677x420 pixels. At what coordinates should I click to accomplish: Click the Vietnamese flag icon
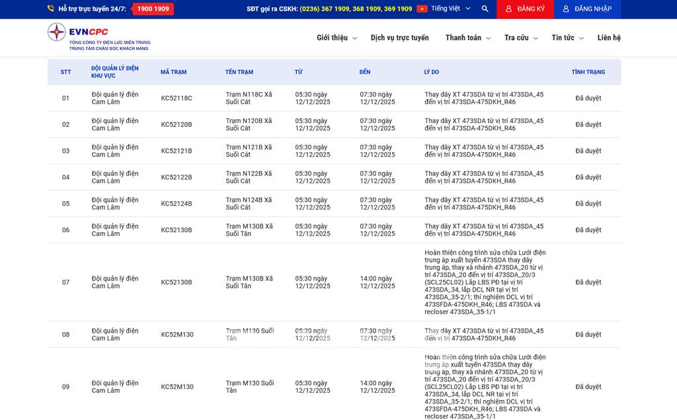coord(422,9)
